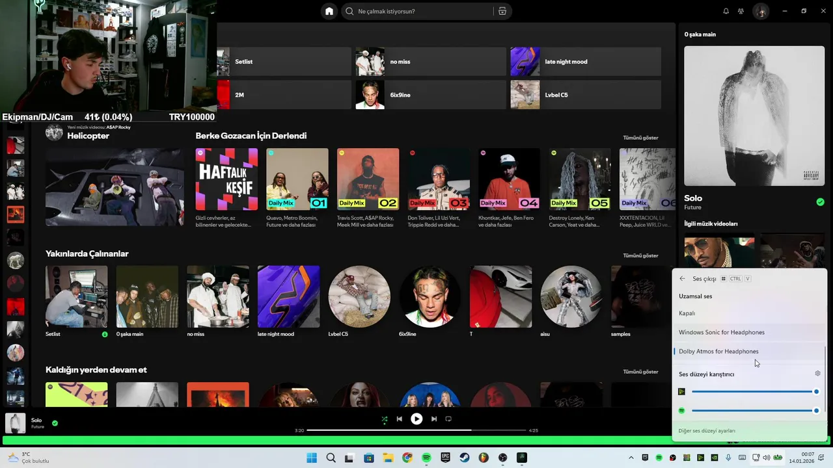
Task: Click 'Tümünü göster' for Kaldığın yerden devam et
Action: (x=640, y=372)
